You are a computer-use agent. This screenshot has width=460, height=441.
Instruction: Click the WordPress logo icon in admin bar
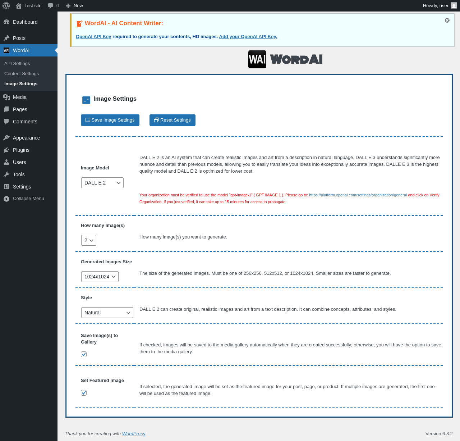coord(6,6)
